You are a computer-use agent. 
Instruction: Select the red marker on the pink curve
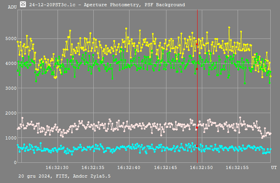tap(197, 127)
